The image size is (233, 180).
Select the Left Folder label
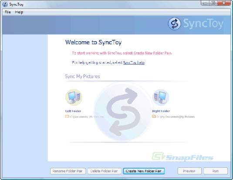pyautogui.click(x=73, y=111)
